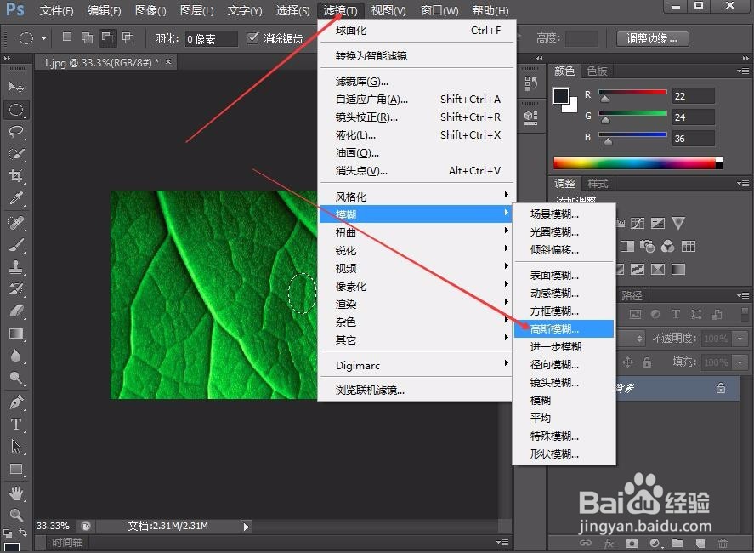Switch to the 路径 Paths tab
This screenshot has height=553, width=754.
pos(632,294)
